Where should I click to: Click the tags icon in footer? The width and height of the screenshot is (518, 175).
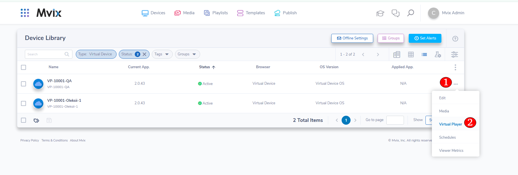click(x=36, y=120)
